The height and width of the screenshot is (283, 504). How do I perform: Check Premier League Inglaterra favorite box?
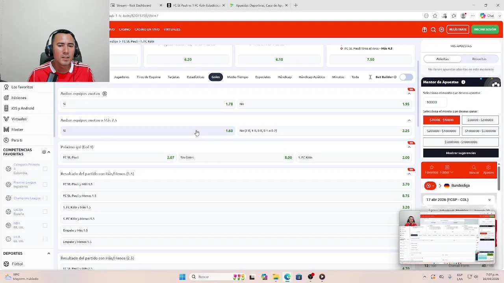tap(45, 184)
